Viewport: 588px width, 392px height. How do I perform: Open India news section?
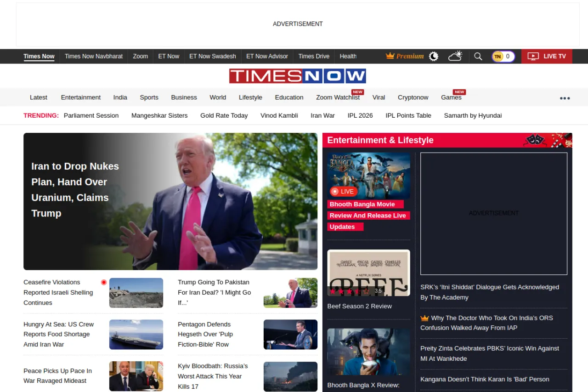pyautogui.click(x=120, y=97)
